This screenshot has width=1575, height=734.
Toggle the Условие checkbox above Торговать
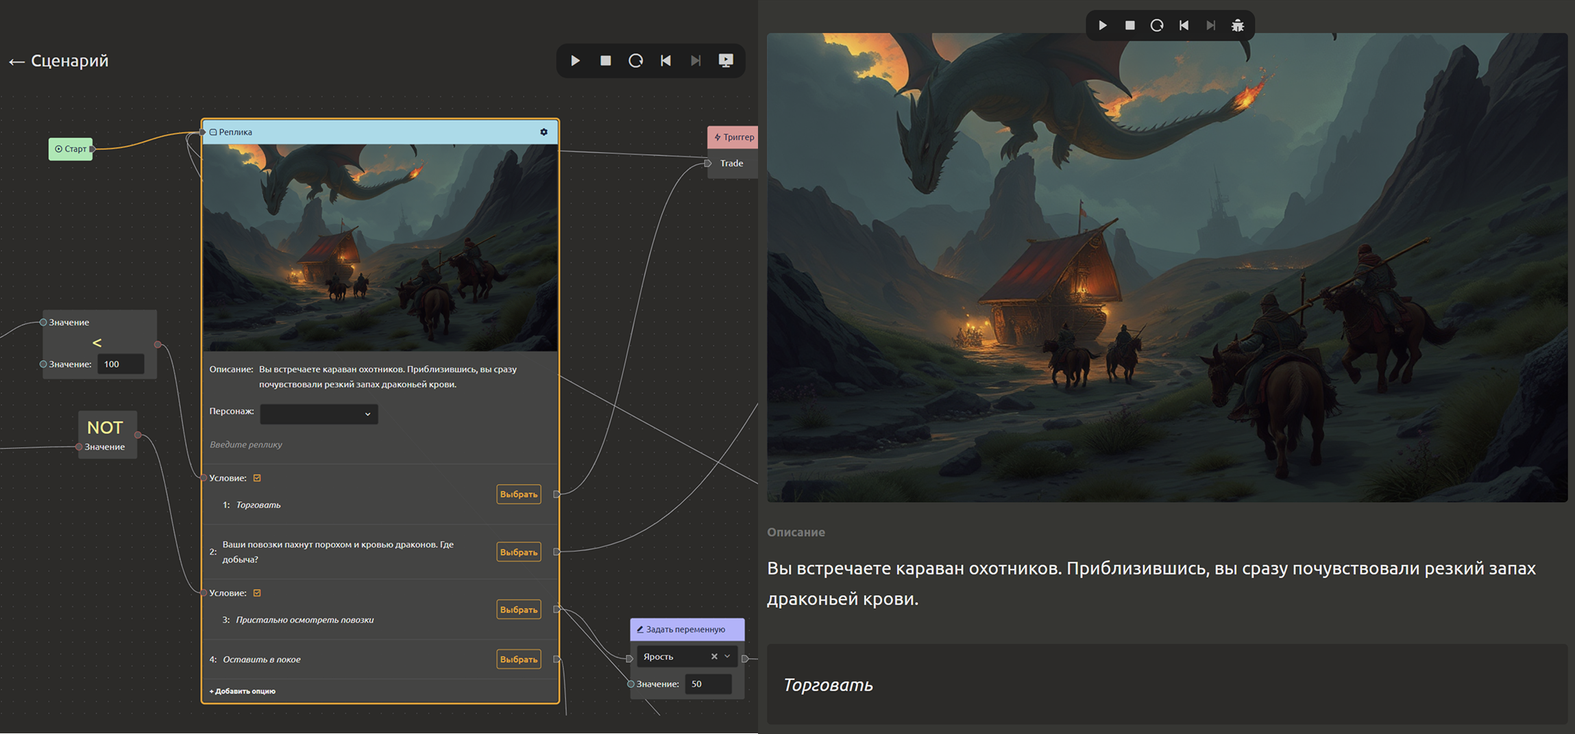pyautogui.click(x=257, y=478)
